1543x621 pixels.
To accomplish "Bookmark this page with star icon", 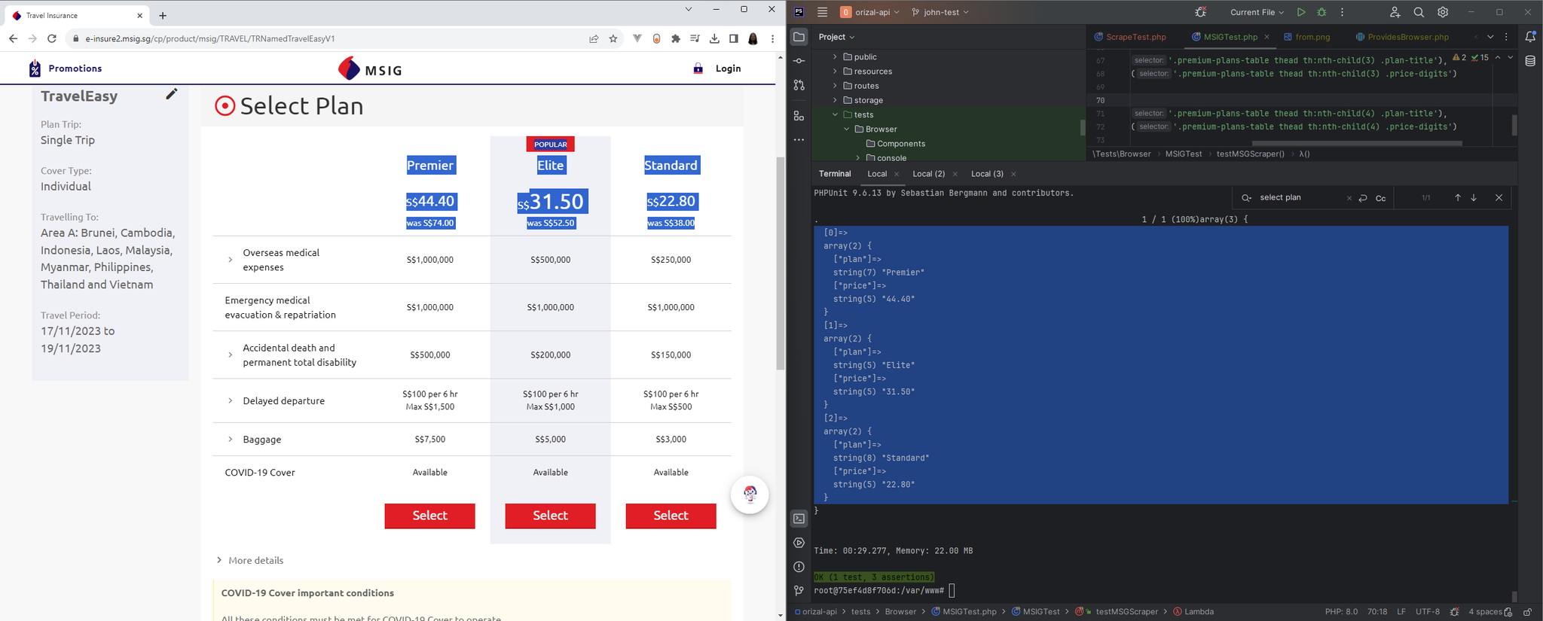I will (613, 38).
